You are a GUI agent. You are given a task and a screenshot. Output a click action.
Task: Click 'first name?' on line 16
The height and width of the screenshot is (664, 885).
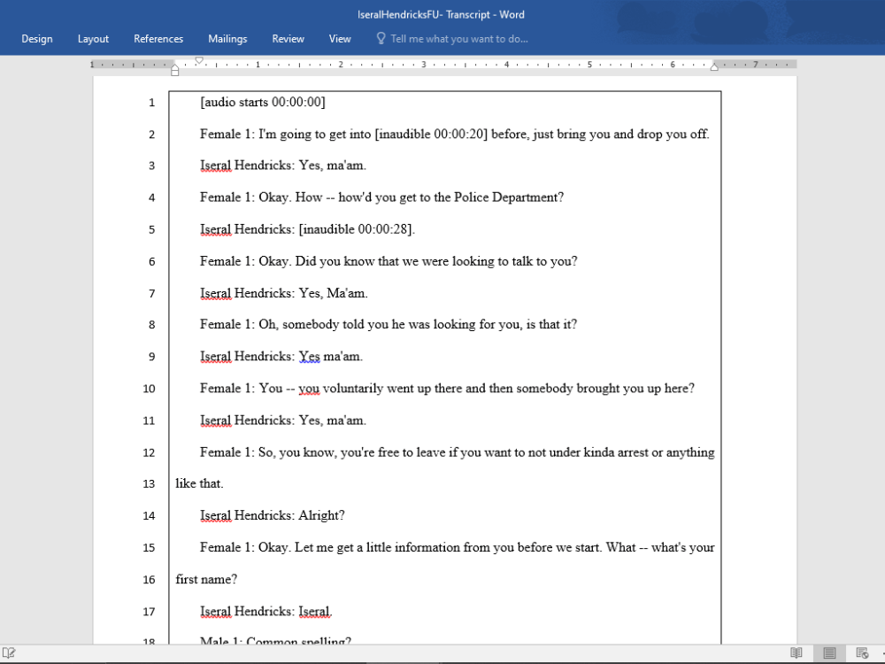[x=206, y=579]
